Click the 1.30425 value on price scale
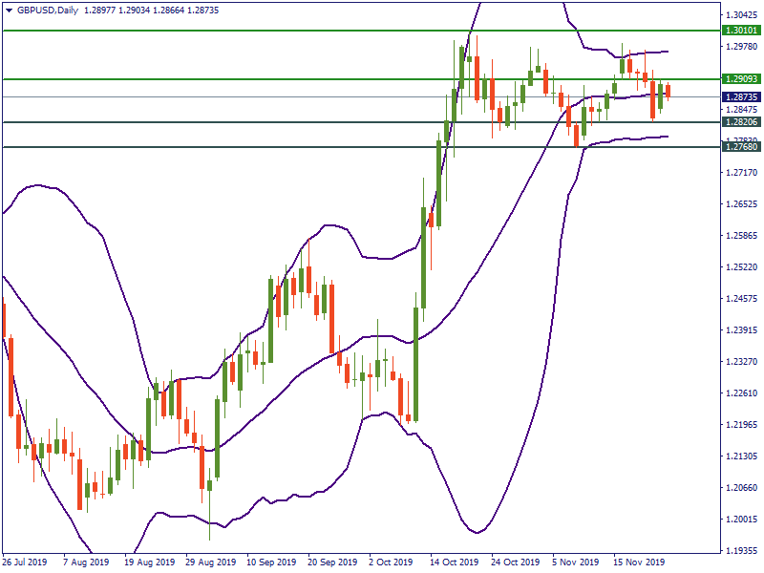764x573 pixels. click(741, 15)
